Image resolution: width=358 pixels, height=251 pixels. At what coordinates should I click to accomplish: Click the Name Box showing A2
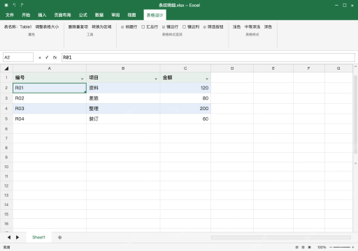(18, 57)
